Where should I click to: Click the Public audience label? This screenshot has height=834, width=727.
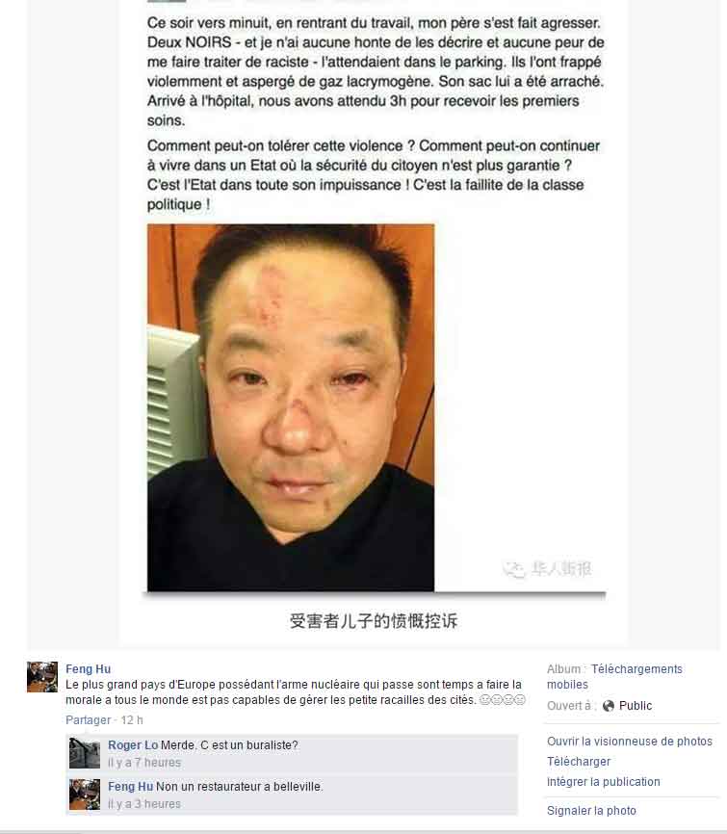click(x=636, y=706)
